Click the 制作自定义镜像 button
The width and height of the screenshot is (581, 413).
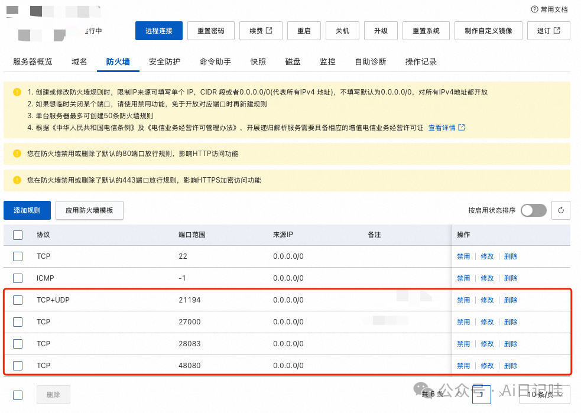point(488,31)
